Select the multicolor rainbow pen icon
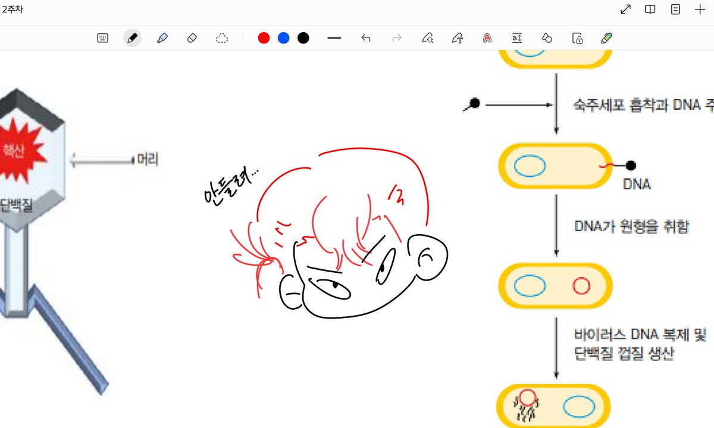 606,37
